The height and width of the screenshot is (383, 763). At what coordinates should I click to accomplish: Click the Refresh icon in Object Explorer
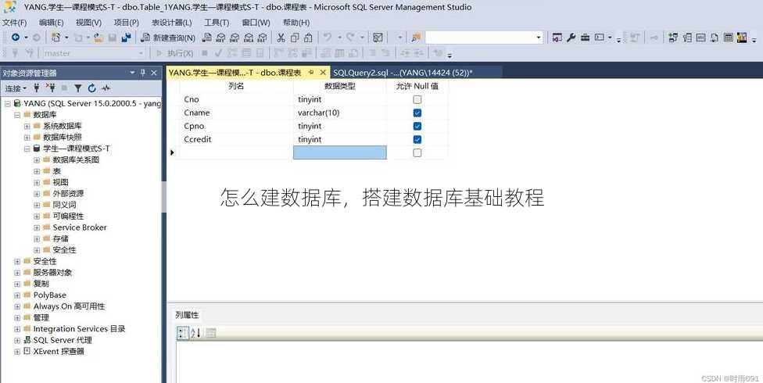(x=92, y=88)
